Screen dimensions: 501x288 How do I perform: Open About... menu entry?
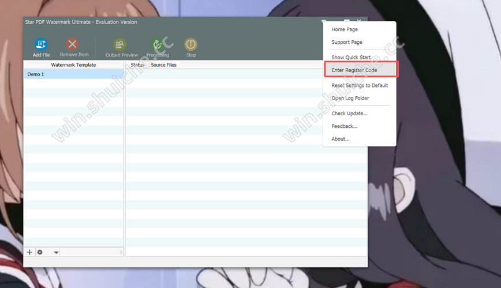click(341, 139)
